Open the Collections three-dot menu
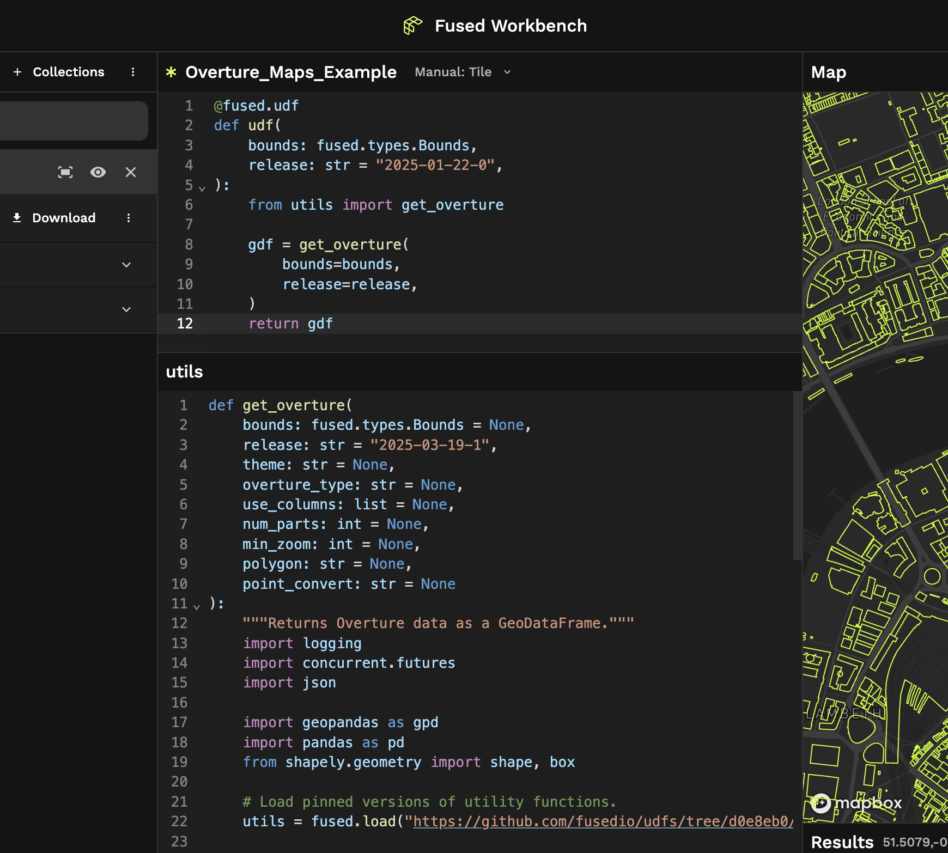This screenshot has height=853, width=948. 133,72
